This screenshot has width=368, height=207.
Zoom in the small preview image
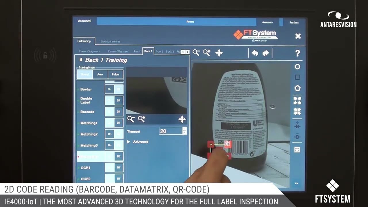[141, 119]
